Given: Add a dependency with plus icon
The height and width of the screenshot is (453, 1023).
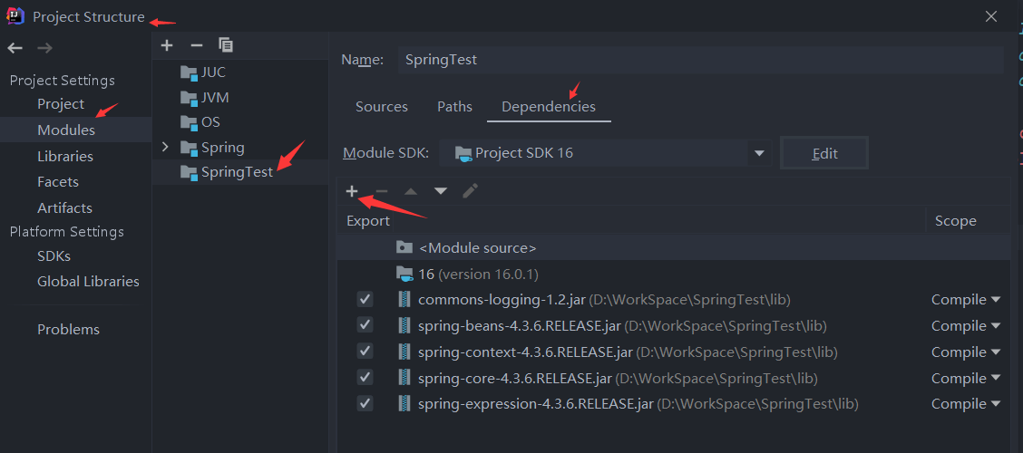Looking at the screenshot, I should (x=352, y=191).
